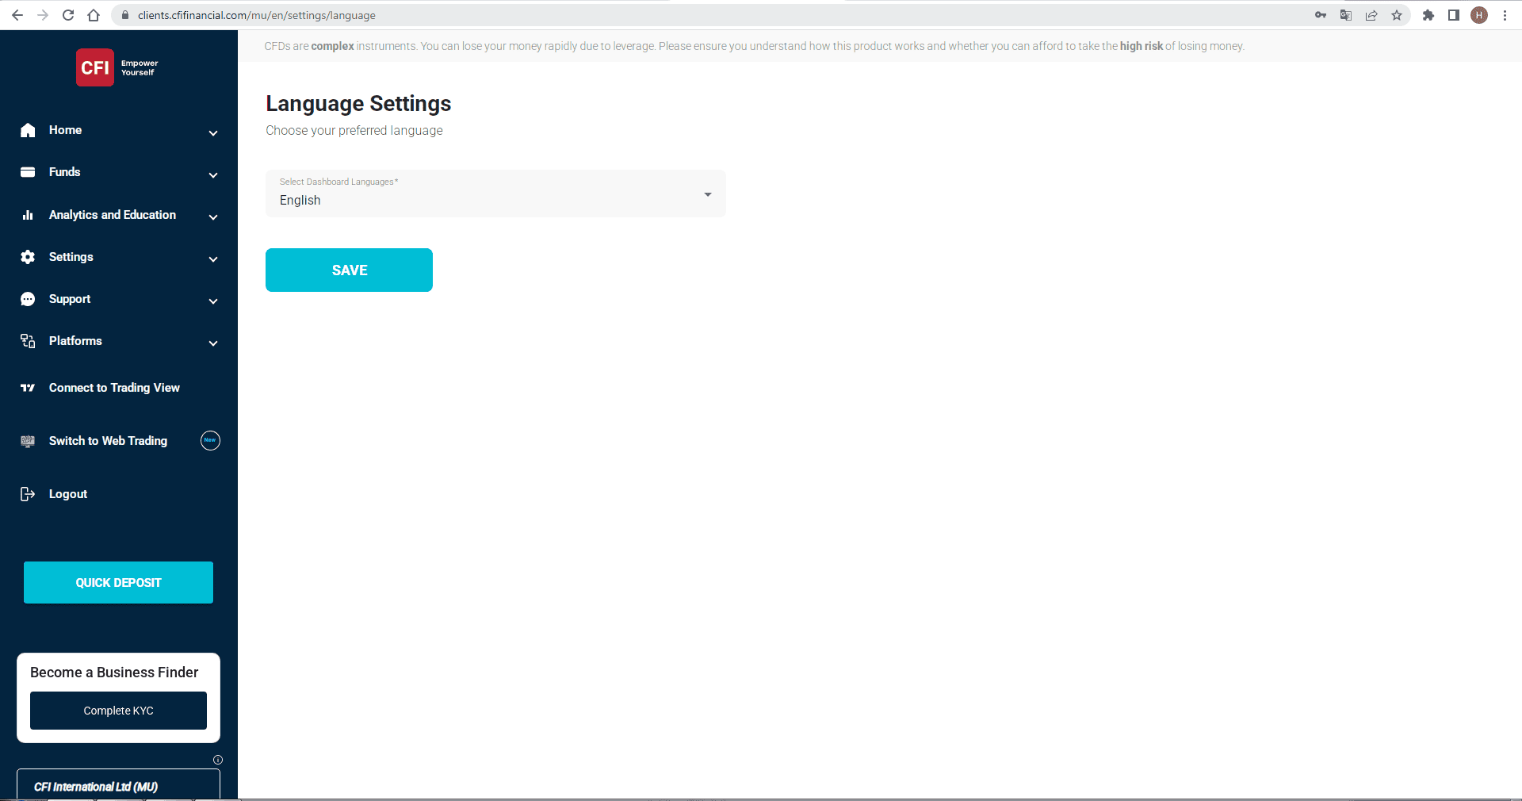Click the Funds card icon
1522x801 pixels.
point(28,172)
